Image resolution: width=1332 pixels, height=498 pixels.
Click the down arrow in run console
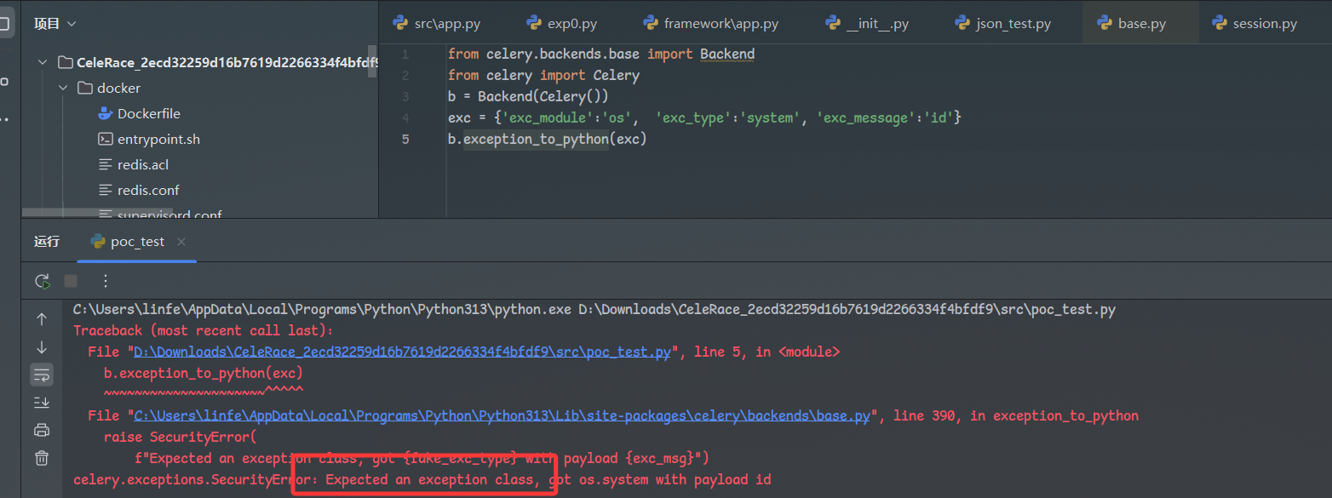pos(42,347)
